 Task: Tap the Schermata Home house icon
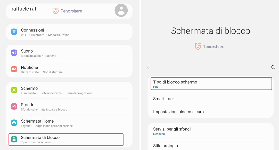pos(14,123)
